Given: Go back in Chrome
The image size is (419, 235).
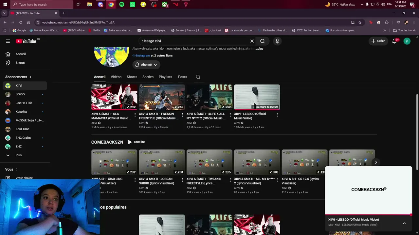Looking at the screenshot, I should pos(5,23).
